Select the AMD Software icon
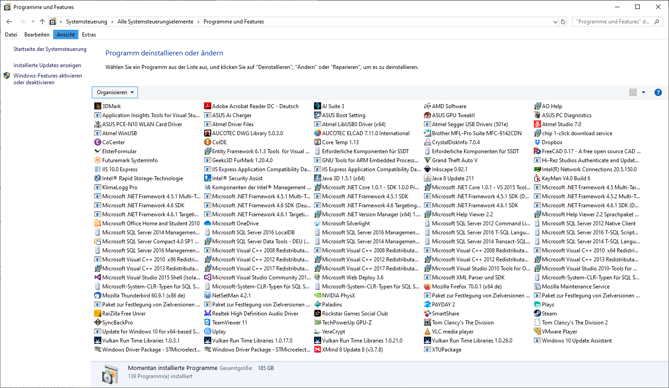Image resolution: width=669 pixels, height=388 pixels. coord(427,106)
